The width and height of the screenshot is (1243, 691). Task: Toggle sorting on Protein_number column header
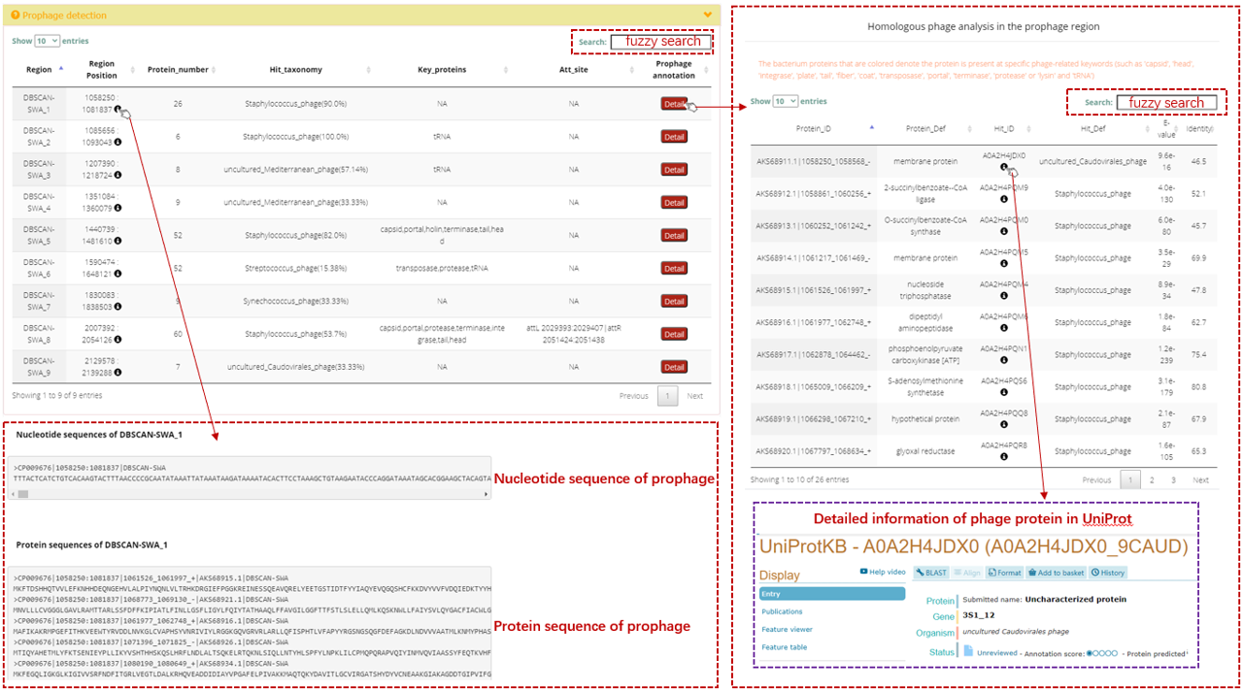(x=178, y=70)
